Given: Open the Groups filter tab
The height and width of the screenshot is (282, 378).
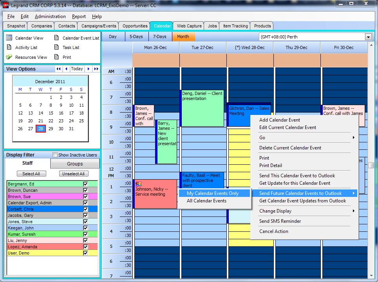Looking at the screenshot, I should [75, 164].
